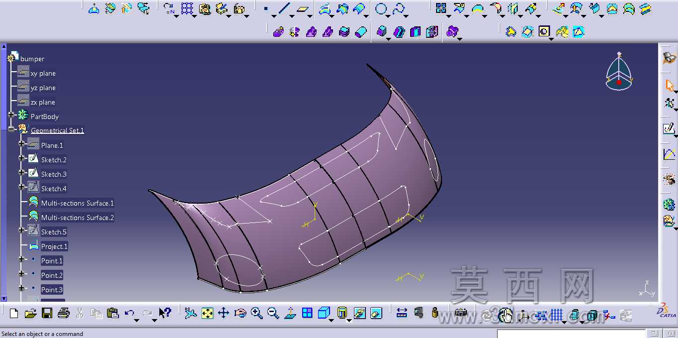This screenshot has height=338, width=678.
Task: Click the Normal View icon
Action: pos(290,313)
